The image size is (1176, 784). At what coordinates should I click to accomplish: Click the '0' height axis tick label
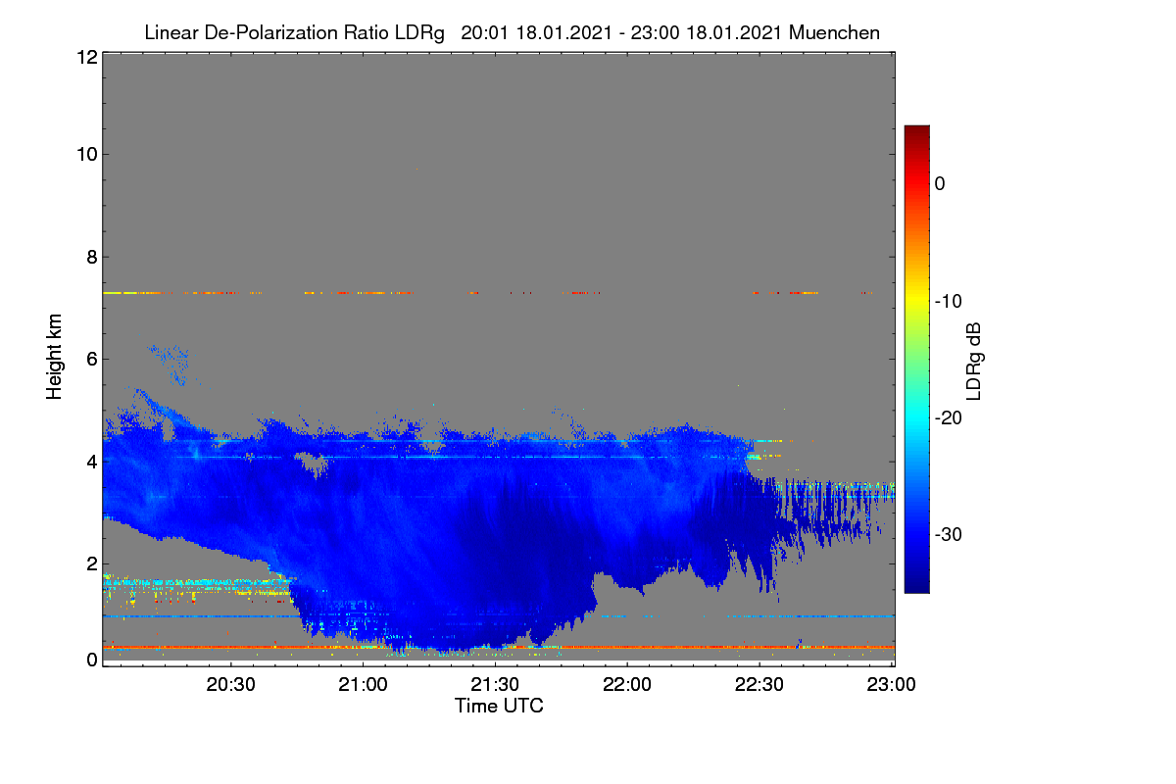(x=90, y=660)
